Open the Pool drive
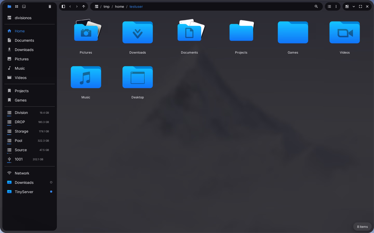374x233 pixels. click(30, 141)
